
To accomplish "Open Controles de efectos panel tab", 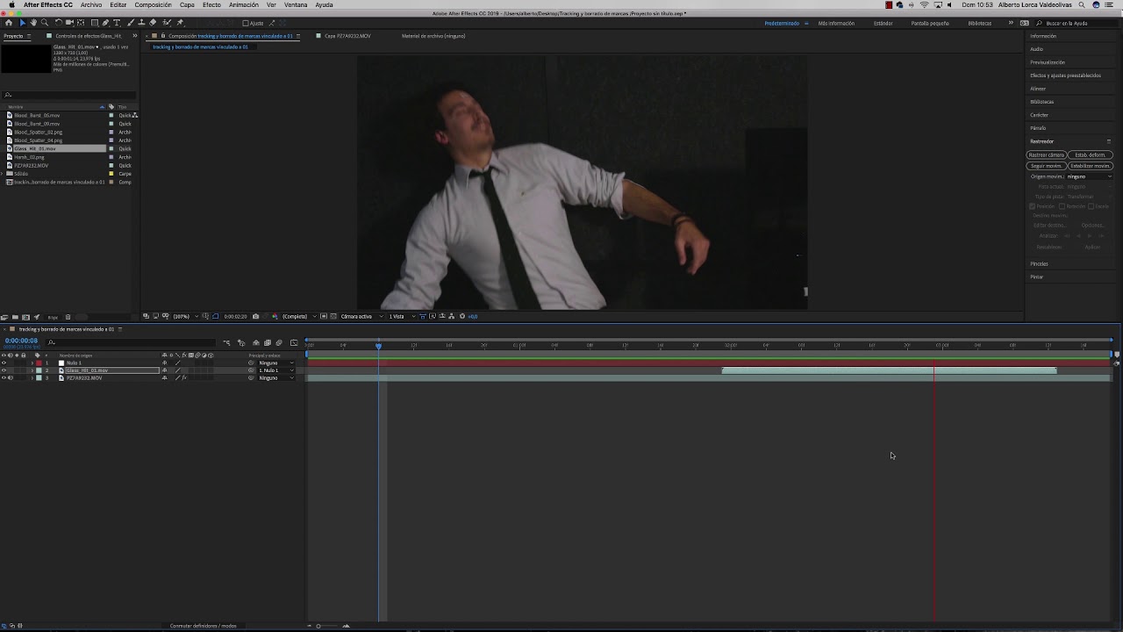I will click(x=89, y=36).
